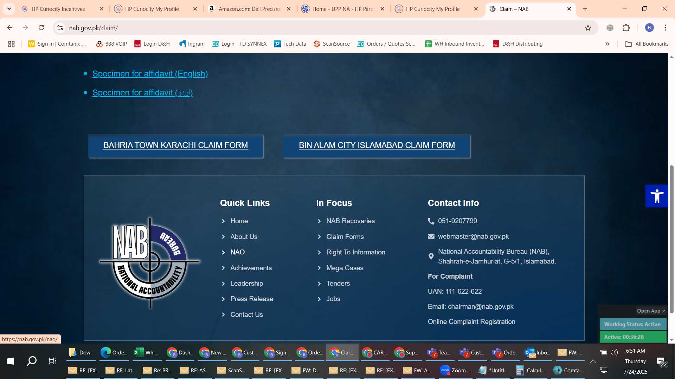Open Right To Information link

click(x=356, y=252)
